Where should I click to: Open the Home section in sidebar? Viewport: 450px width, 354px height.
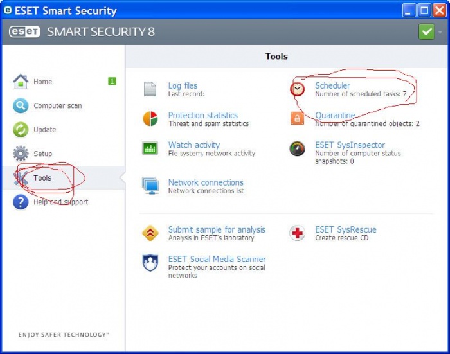pos(42,82)
